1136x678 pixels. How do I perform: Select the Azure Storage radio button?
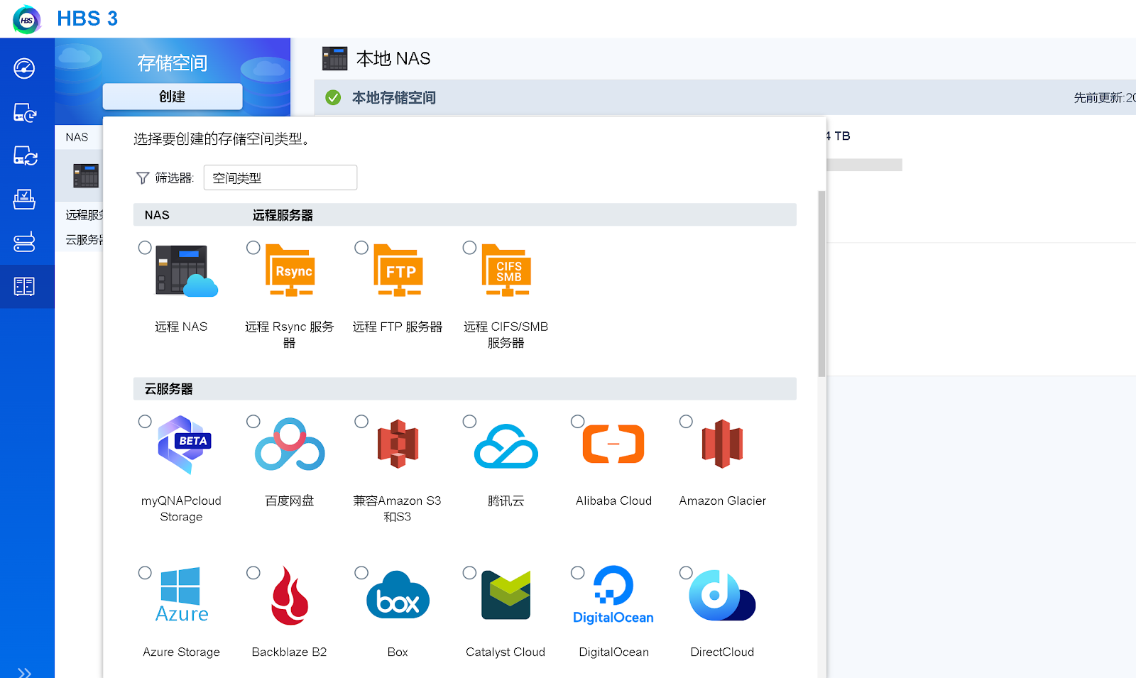[x=145, y=573]
